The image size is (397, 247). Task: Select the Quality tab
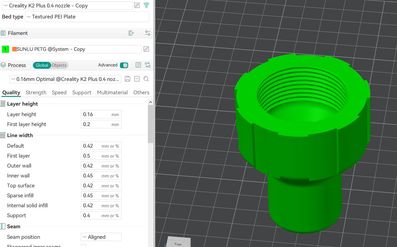[11, 93]
